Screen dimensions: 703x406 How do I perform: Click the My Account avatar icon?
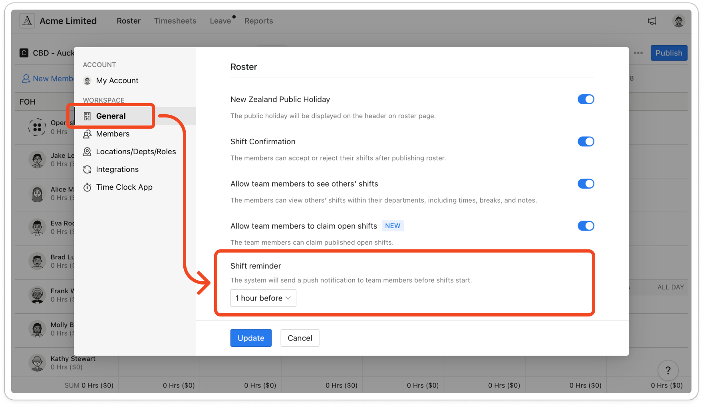click(87, 81)
